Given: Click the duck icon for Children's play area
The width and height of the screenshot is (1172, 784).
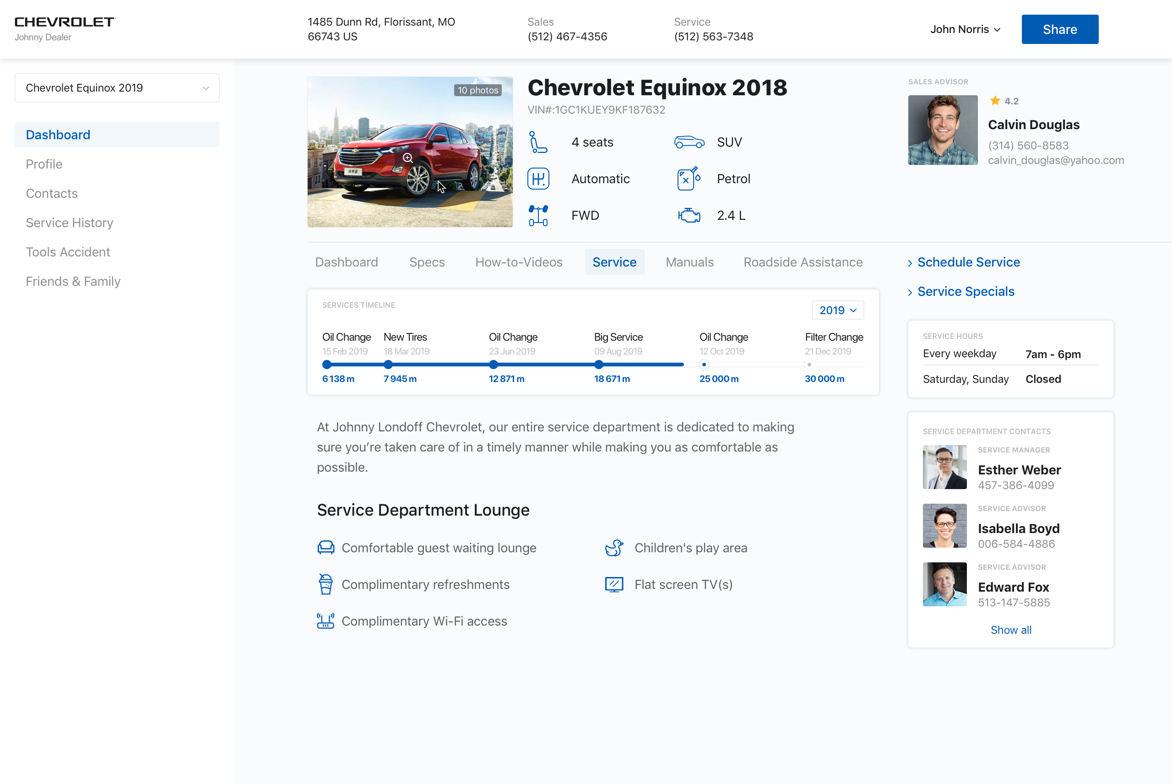Looking at the screenshot, I should (x=614, y=548).
